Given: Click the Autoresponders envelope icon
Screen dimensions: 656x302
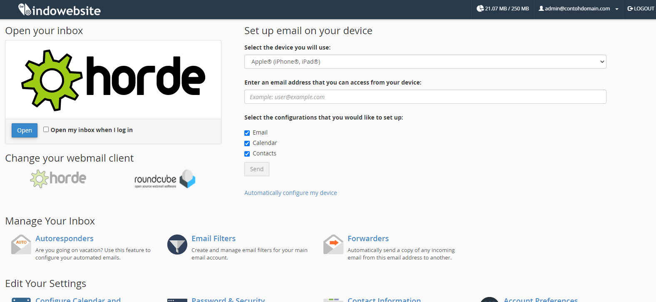Looking at the screenshot, I should [x=21, y=245].
